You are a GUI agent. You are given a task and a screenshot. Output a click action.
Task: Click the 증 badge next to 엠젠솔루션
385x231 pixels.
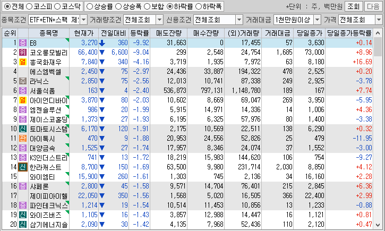pyautogui.click(x=23, y=110)
